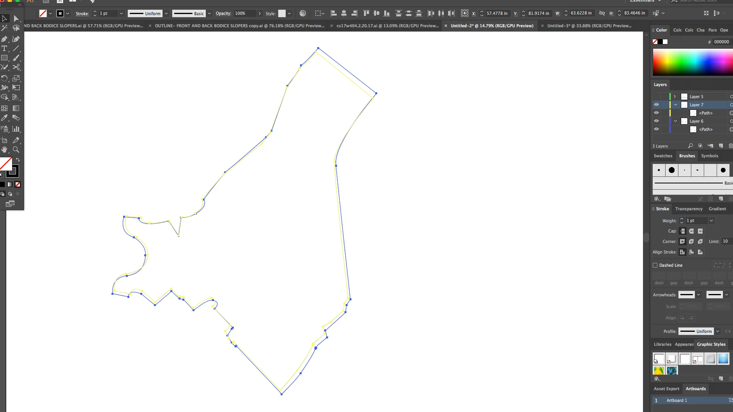The width and height of the screenshot is (733, 412).
Task: Click the Recolor Artwork globe icon
Action: coord(303,13)
